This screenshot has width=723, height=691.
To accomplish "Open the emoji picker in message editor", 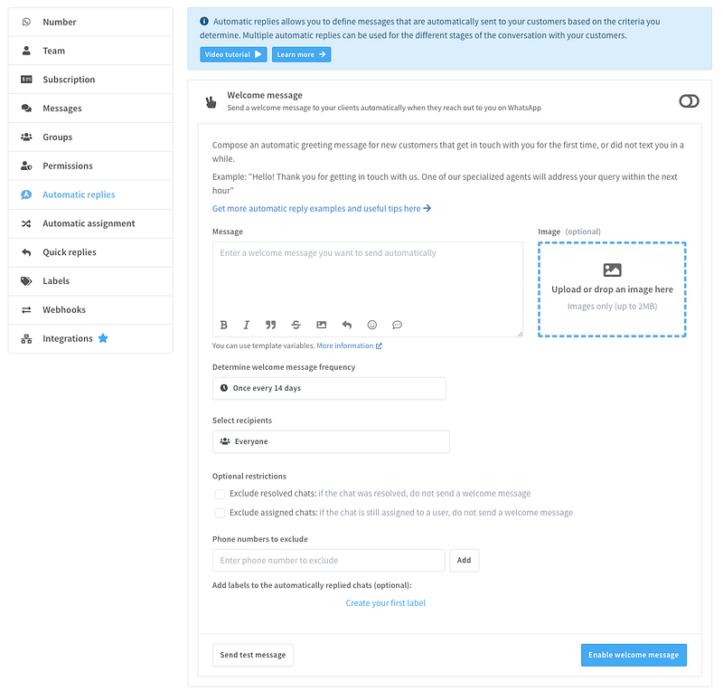I will (371, 325).
